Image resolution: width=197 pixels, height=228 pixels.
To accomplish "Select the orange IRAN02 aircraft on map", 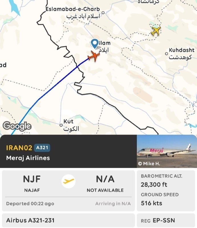I will click(94, 56).
